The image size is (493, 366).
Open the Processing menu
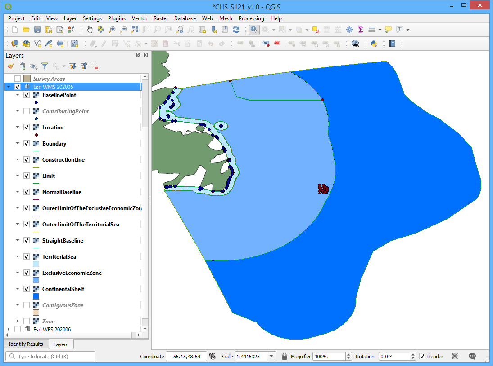[251, 18]
